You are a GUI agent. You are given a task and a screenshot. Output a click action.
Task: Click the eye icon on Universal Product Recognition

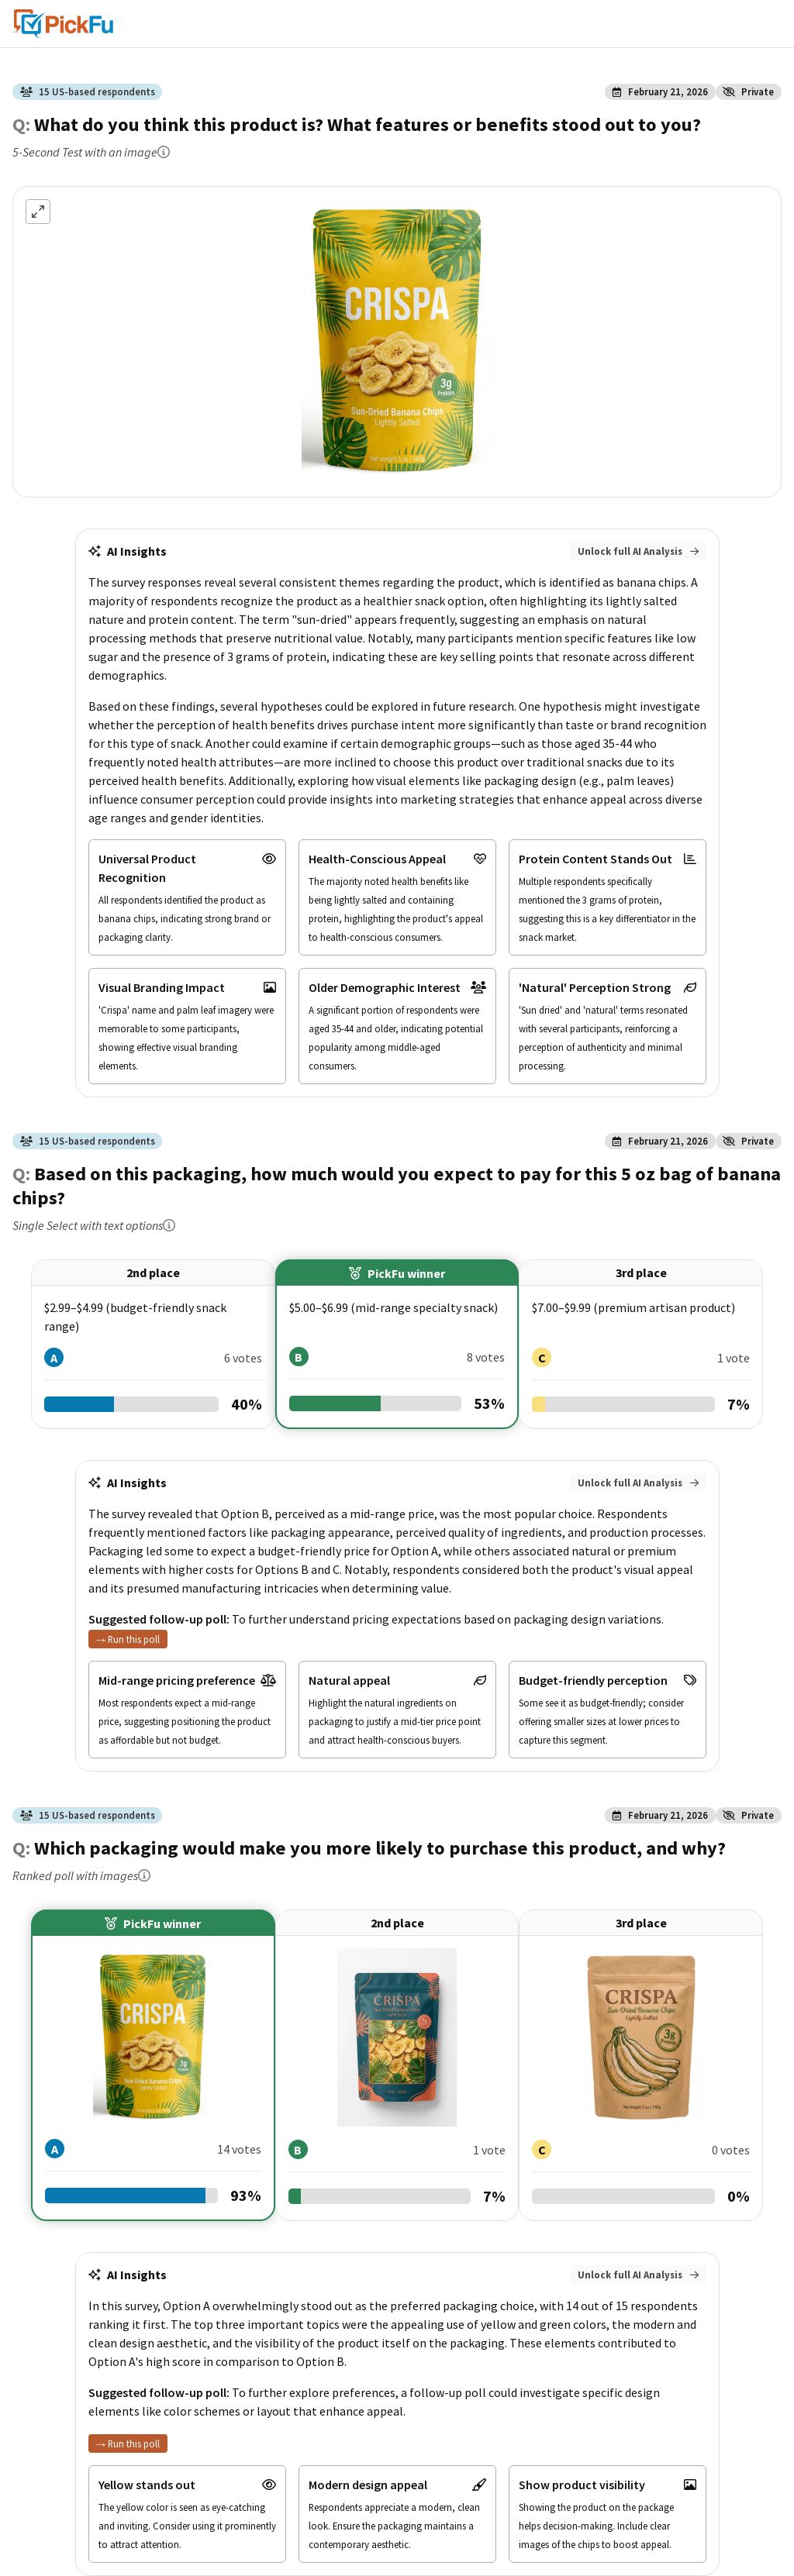[x=269, y=859]
